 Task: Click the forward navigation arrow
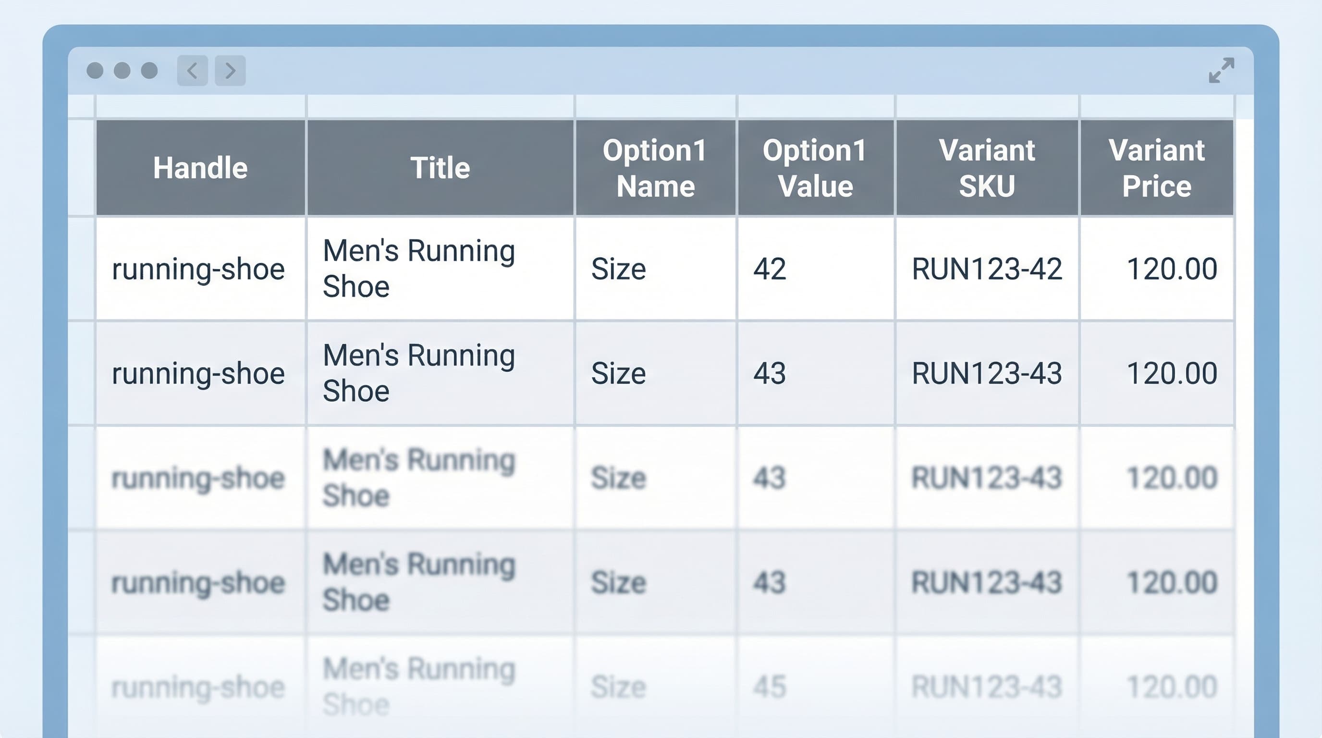[x=230, y=70]
